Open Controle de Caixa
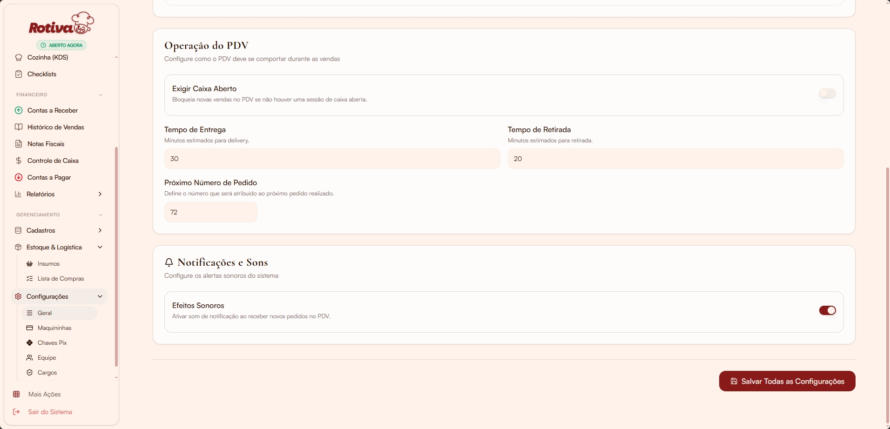The image size is (890, 429). click(53, 161)
